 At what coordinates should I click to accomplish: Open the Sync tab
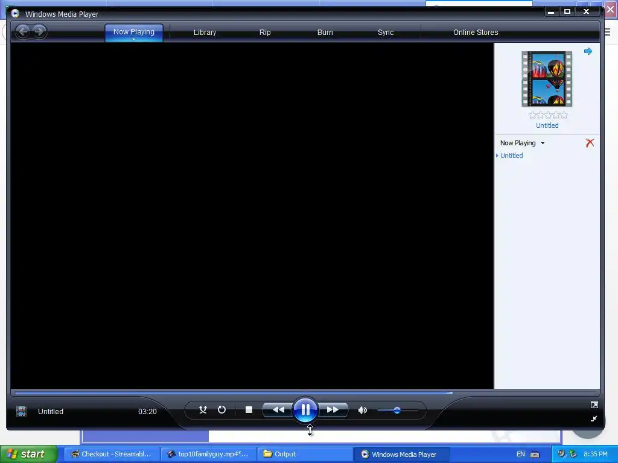click(x=386, y=33)
